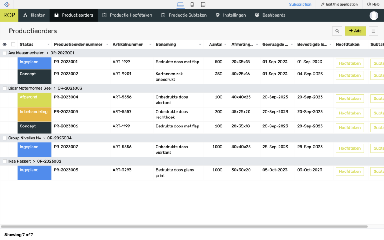Screen dimensions: 384x240
Task: Click the Ikea Hasselt group name
Action: [x=19, y=161]
